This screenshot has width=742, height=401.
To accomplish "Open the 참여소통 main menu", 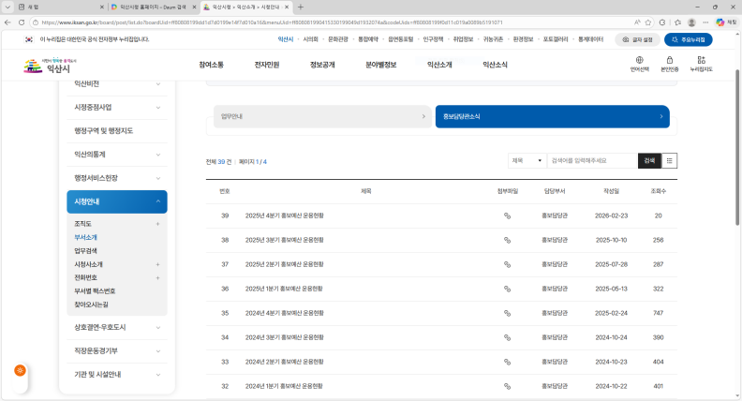I will [x=211, y=65].
